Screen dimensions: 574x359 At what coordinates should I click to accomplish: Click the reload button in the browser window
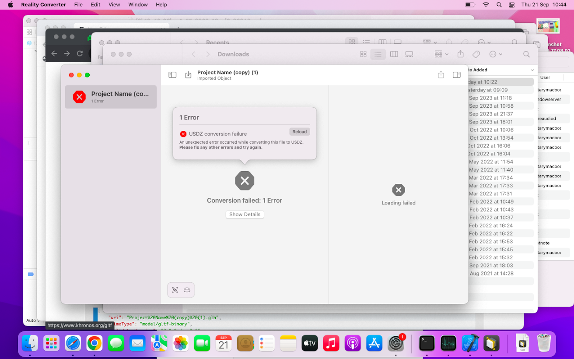point(80,53)
